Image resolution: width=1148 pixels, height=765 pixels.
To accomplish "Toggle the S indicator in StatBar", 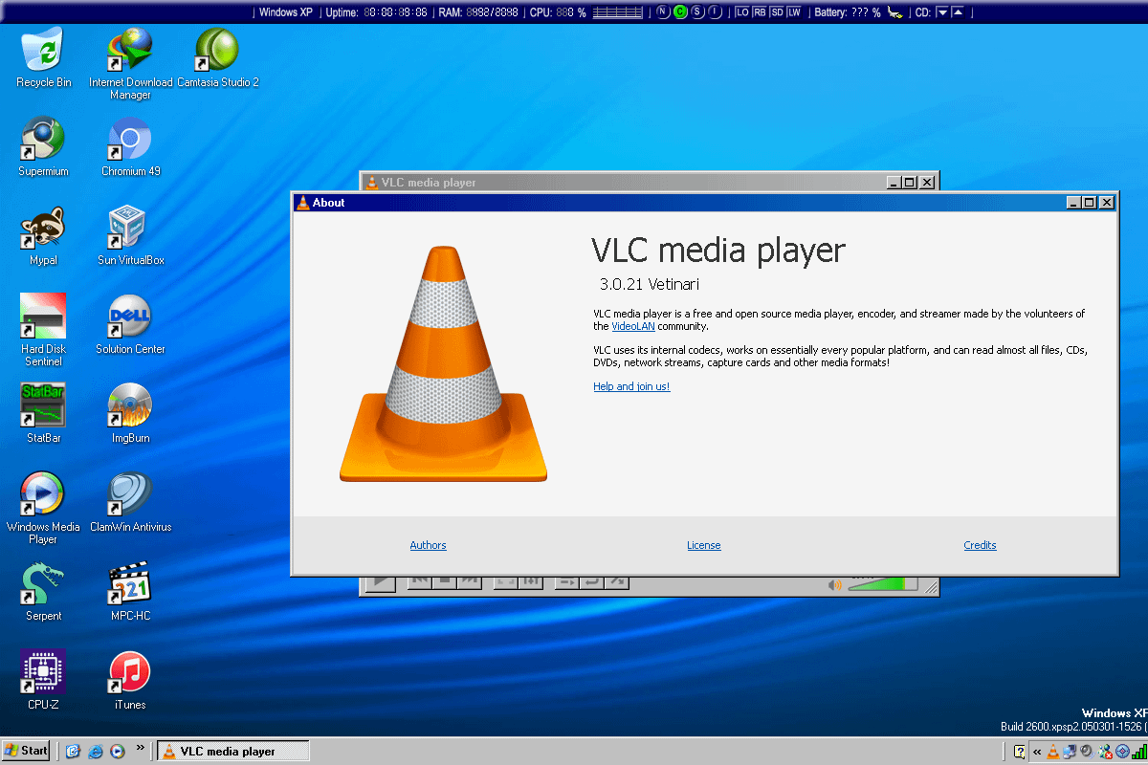I will point(697,12).
